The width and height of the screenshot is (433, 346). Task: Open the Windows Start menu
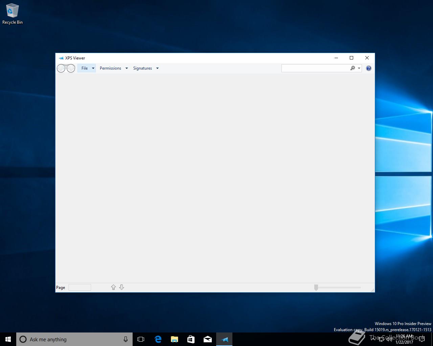[x=8, y=339]
